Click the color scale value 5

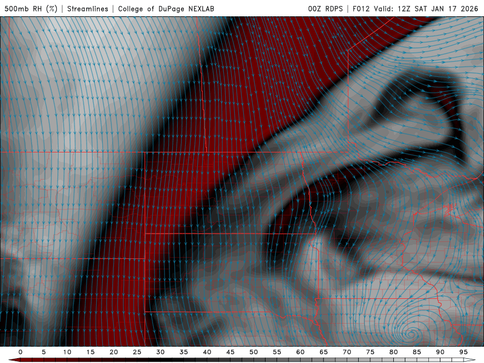point(44,352)
